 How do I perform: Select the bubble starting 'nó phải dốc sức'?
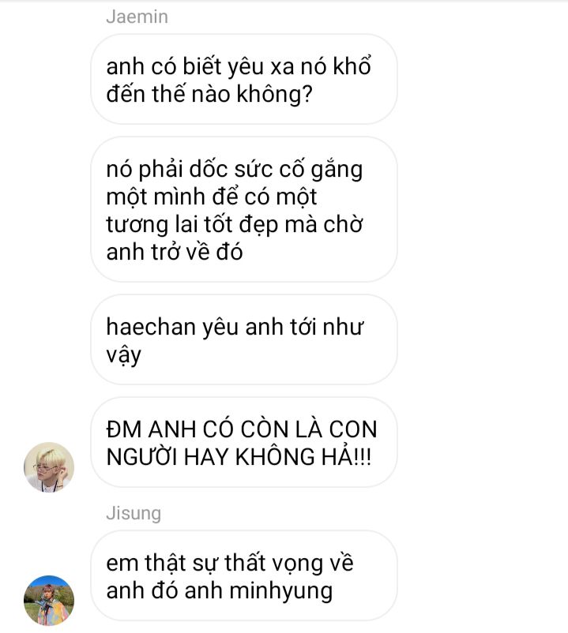click(243, 209)
